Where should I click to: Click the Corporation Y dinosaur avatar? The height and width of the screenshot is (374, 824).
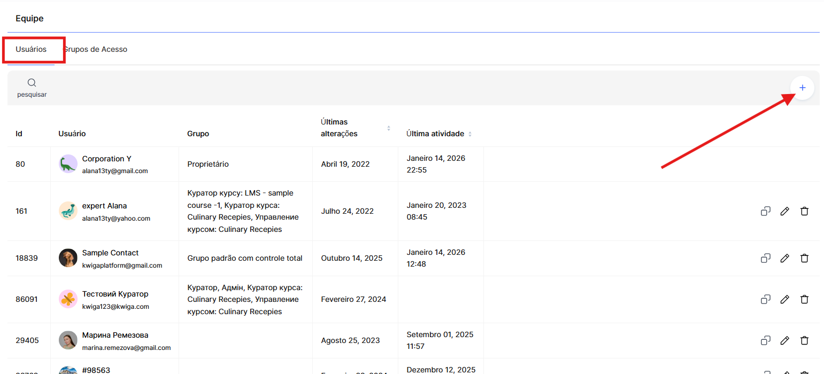coord(68,164)
